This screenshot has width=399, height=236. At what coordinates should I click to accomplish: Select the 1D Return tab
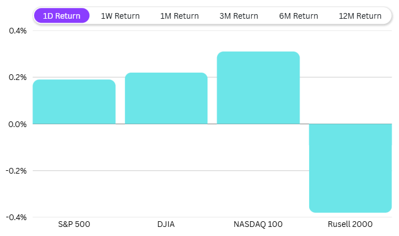pyautogui.click(x=61, y=16)
